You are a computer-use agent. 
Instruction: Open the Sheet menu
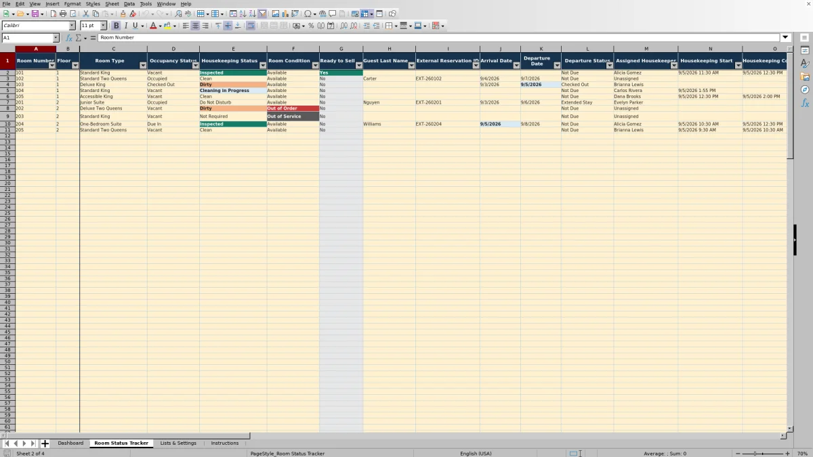[x=112, y=3]
